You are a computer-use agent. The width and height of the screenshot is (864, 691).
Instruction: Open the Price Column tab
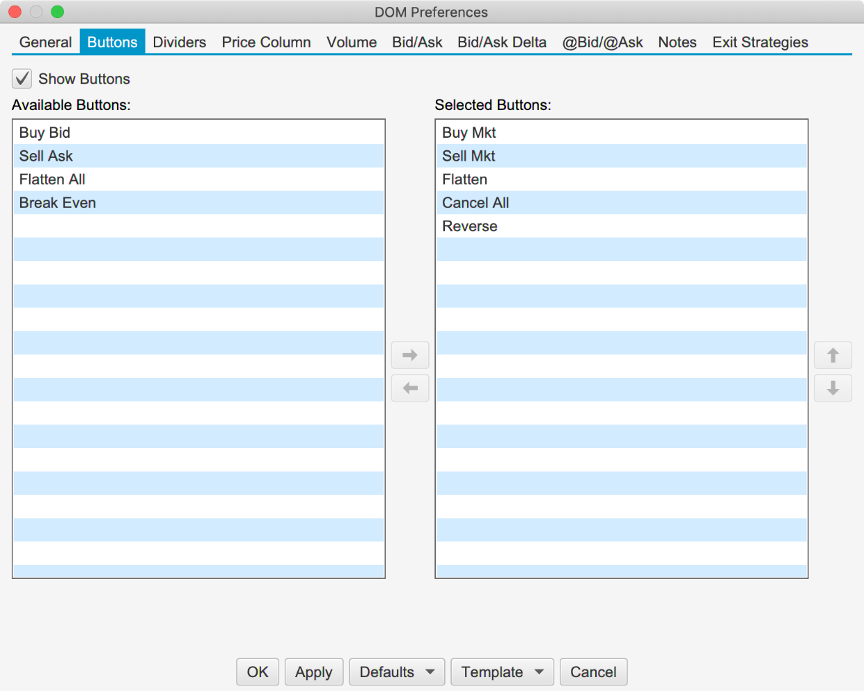coord(266,42)
